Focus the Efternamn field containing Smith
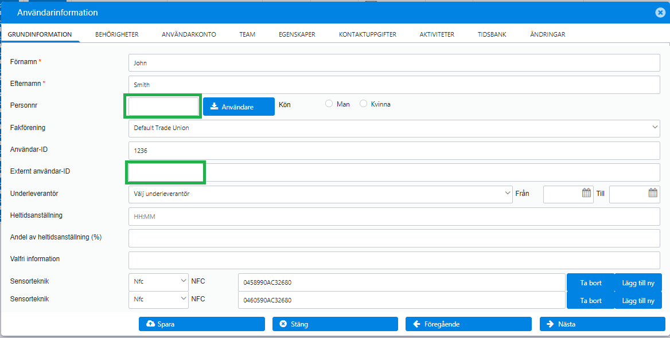This screenshot has height=338, width=670. [x=394, y=85]
